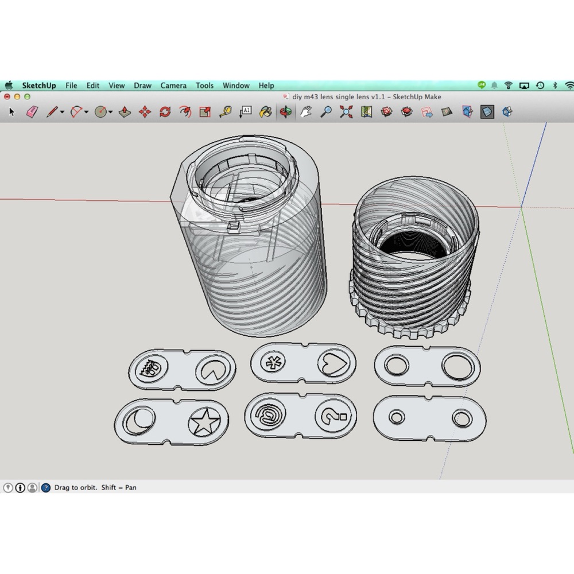Expand the Circle shapes dropdown arrow
This screenshot has height=574, width=574.
110,112
